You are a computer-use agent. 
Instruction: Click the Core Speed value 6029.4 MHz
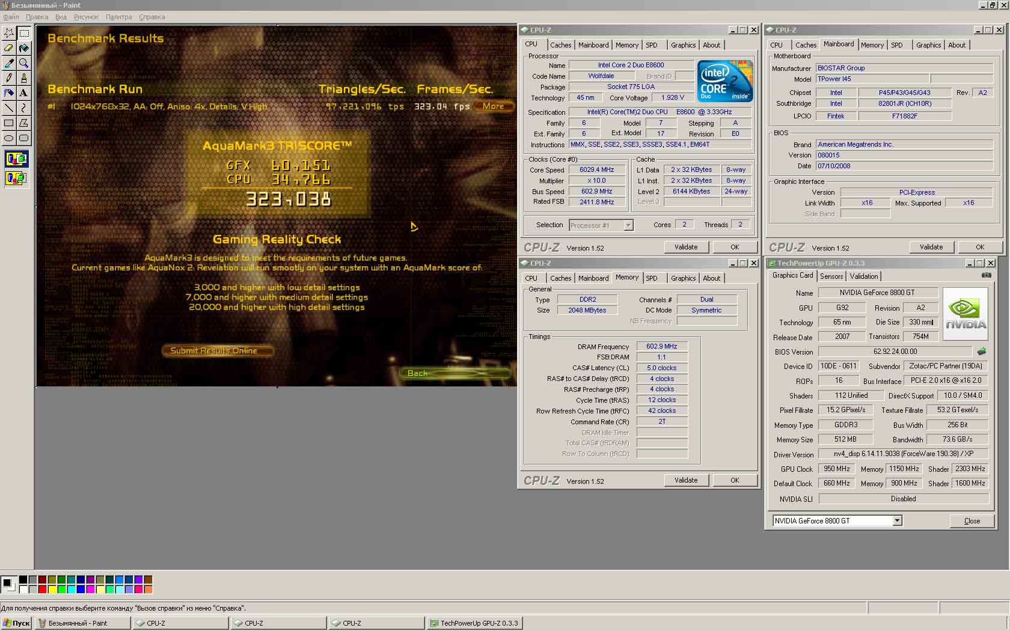click(x=596, y=170)
